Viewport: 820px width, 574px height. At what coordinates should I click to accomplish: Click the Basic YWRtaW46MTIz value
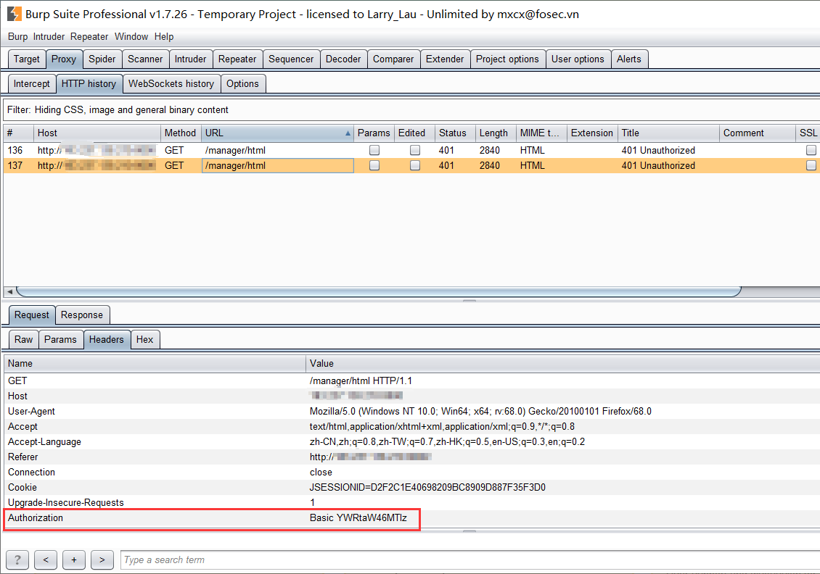point(358,518)
